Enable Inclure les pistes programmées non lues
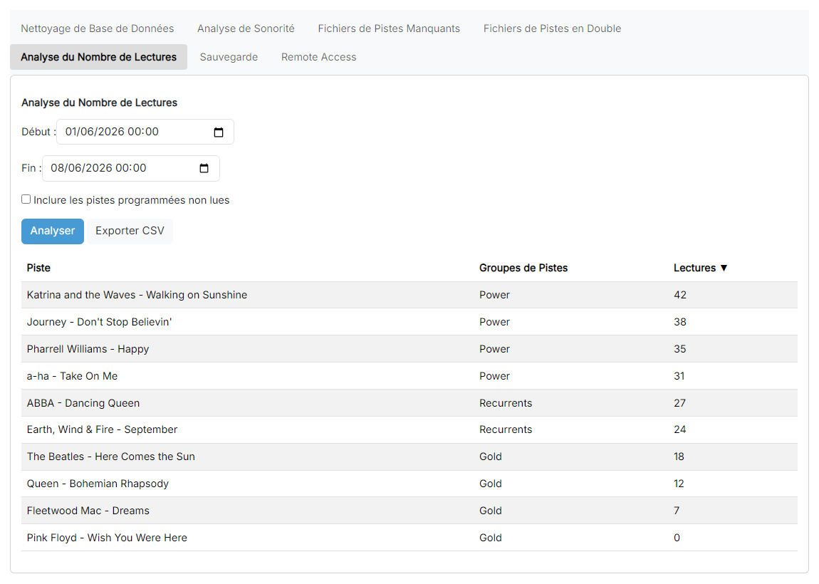 [26, 199]
